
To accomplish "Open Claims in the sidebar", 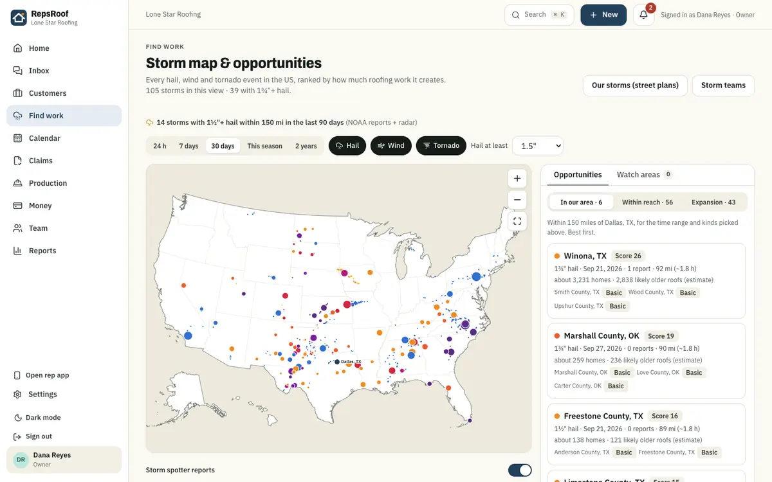I will [64, 161].
